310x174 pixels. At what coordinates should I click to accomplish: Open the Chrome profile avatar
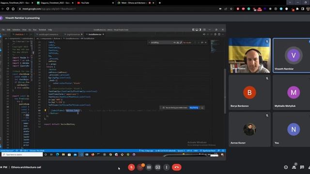tap(308, 9)
